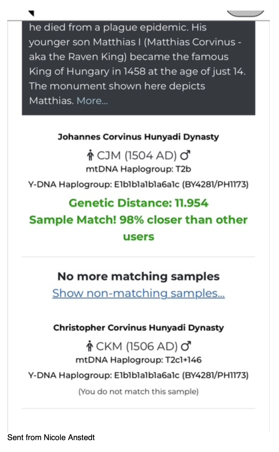The image size is (279, 452).
Task: Click the CKM (1506 AD) sample ID
Action: tap(137, 346)
